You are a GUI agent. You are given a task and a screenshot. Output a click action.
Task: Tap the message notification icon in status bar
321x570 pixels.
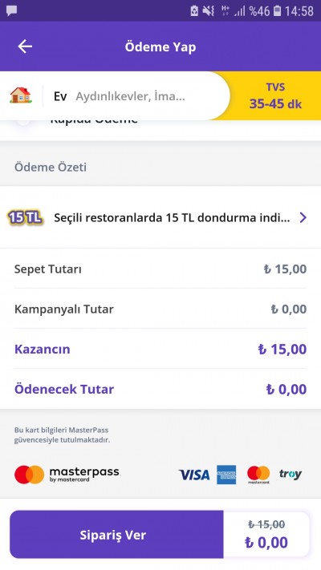[x=12, y=11]
